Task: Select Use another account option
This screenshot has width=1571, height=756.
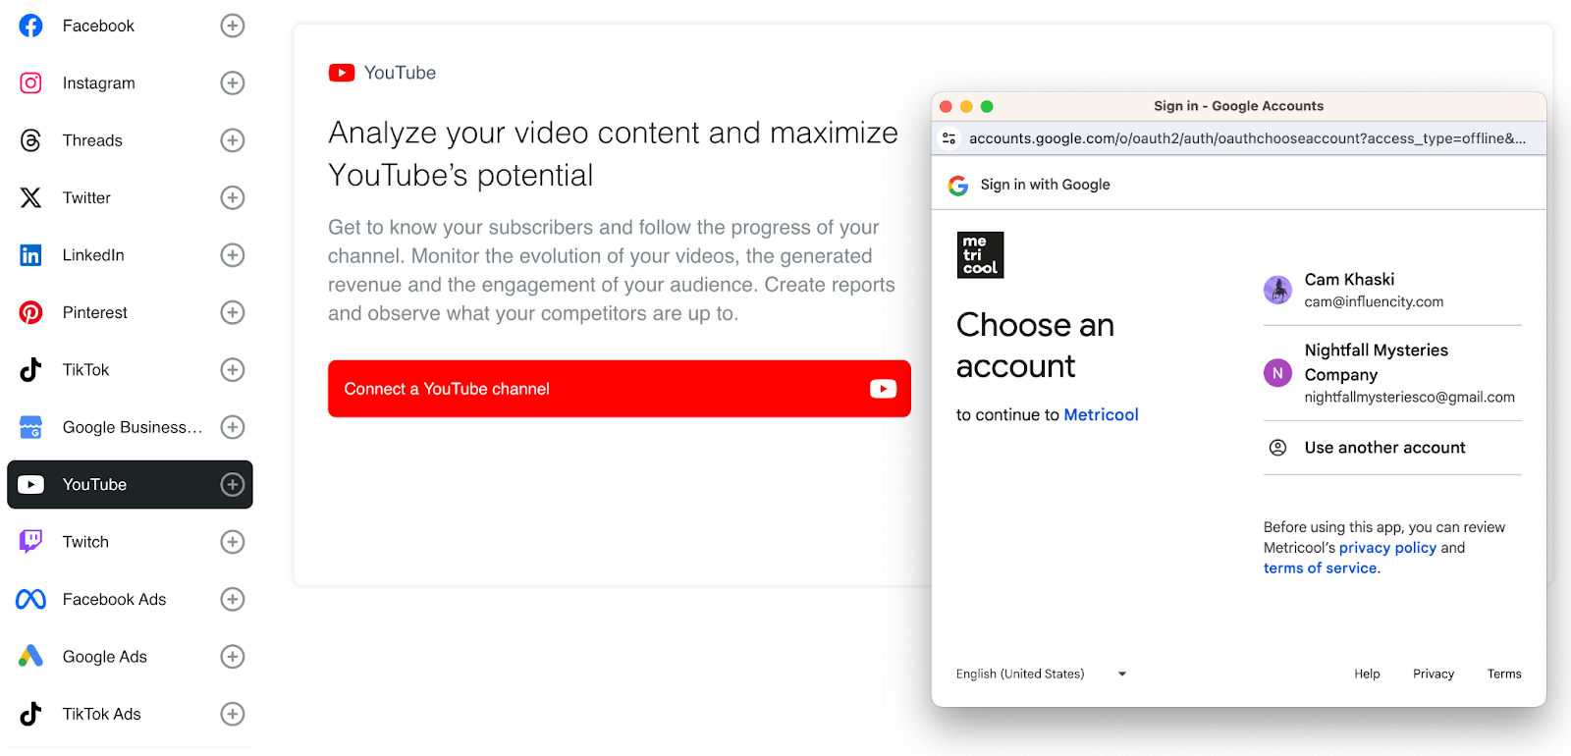Action: 1392,448
